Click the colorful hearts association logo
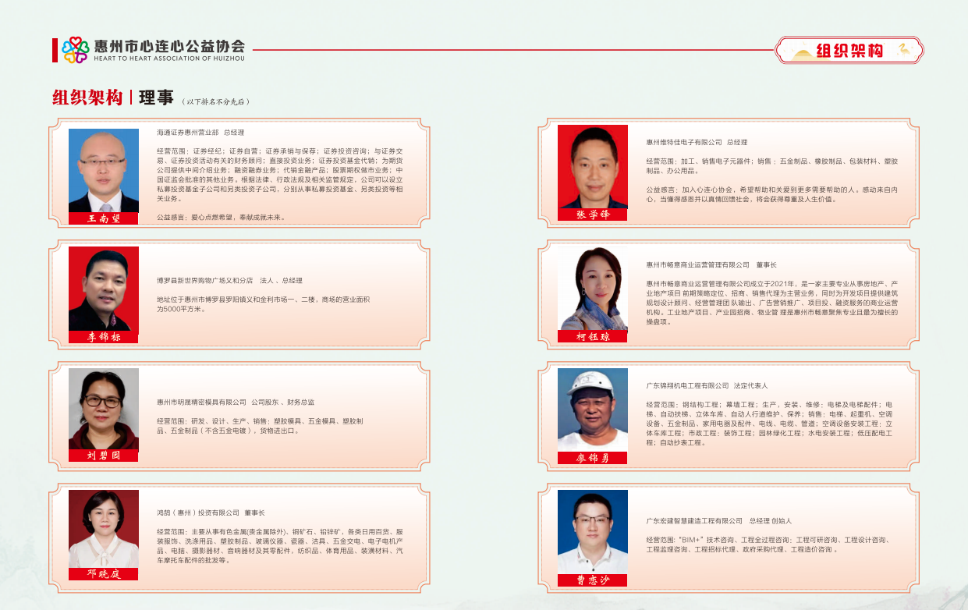Viewport: 968px width, 610px height. pyautogui.click(x=75, y=50)
